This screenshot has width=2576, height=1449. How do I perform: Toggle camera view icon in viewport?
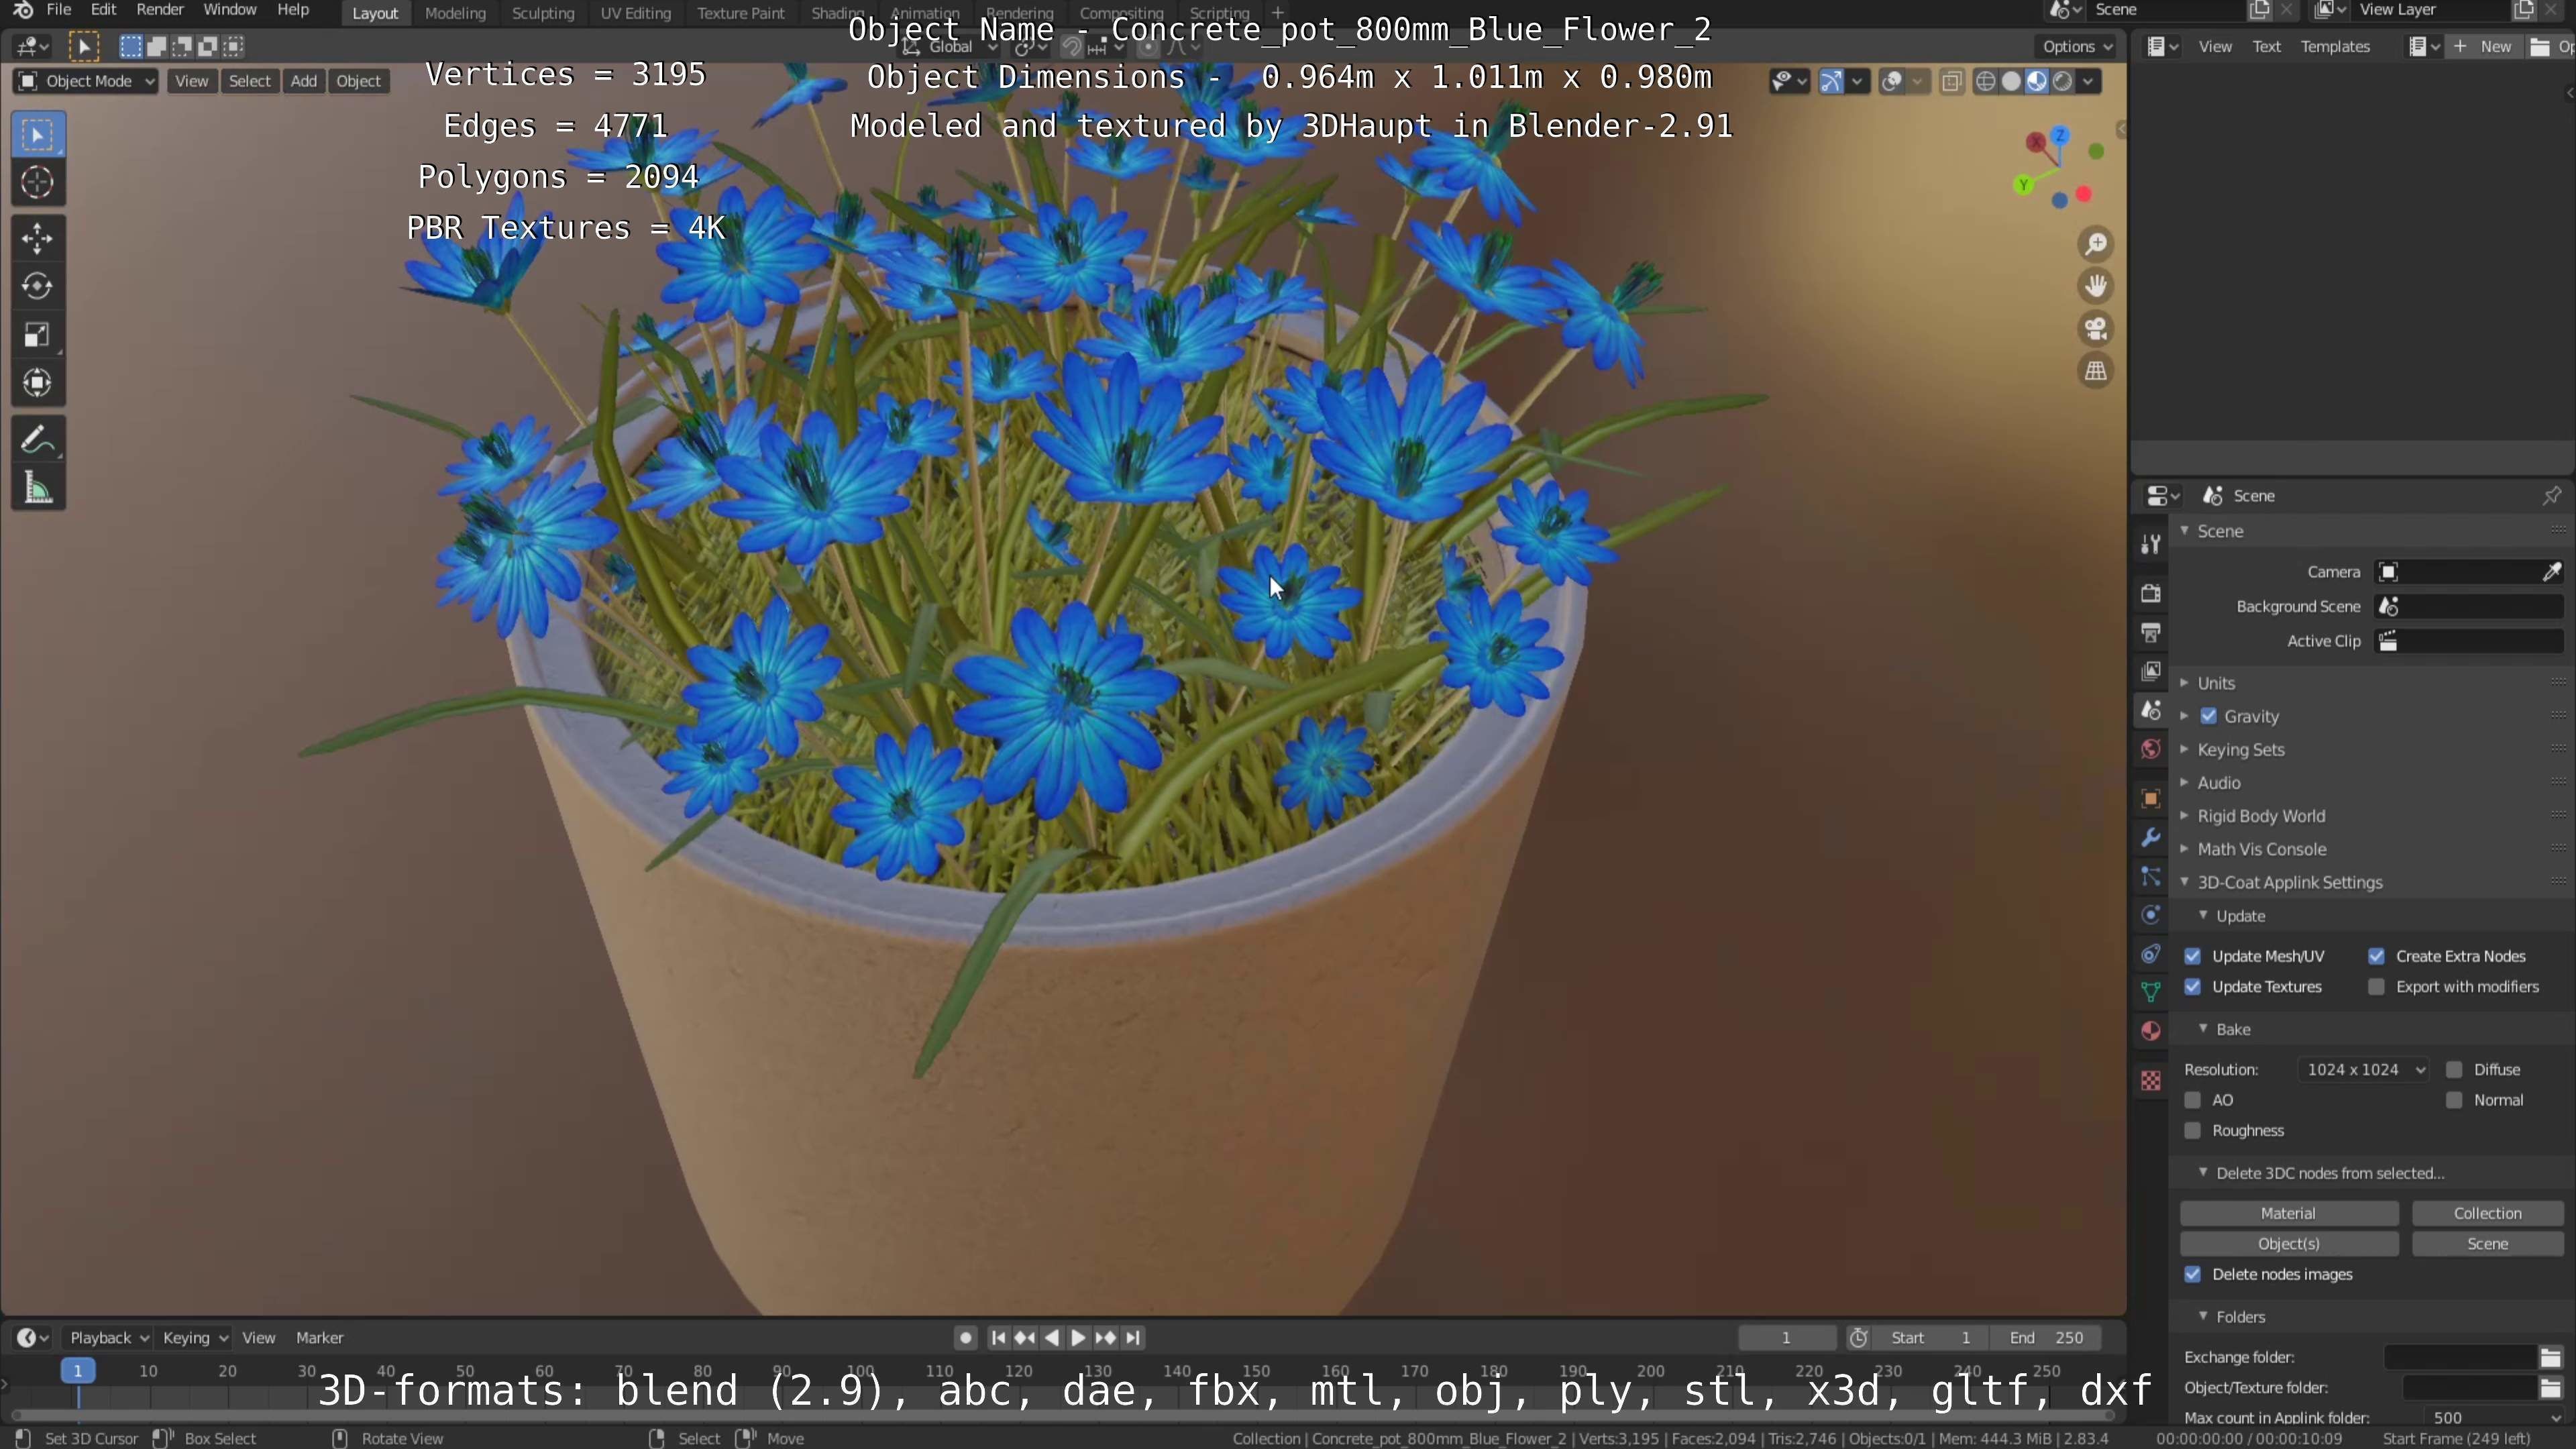[2096, 329]
